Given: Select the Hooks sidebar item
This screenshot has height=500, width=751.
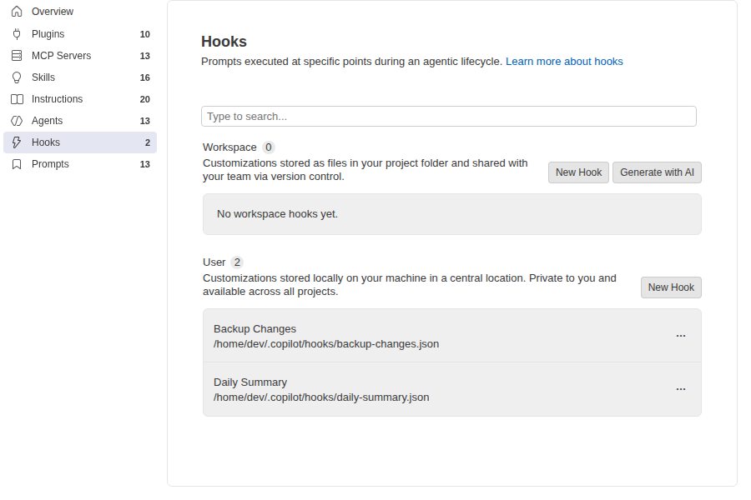Looking at the screenshot, I should tap(80, 142).
